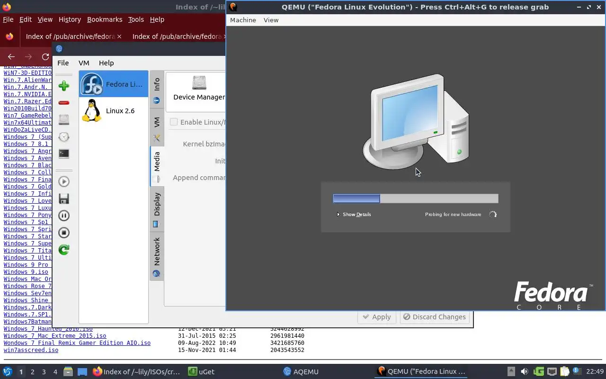Switch to the AQEMU taskbar entry
The width and height of the screenshot is (606, 379).
301,372
